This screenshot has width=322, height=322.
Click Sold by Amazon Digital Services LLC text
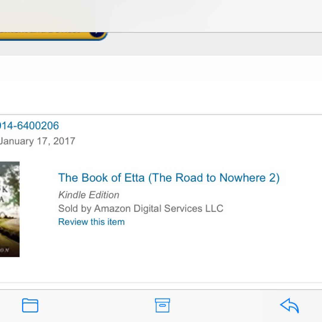[x=140, y=208]
